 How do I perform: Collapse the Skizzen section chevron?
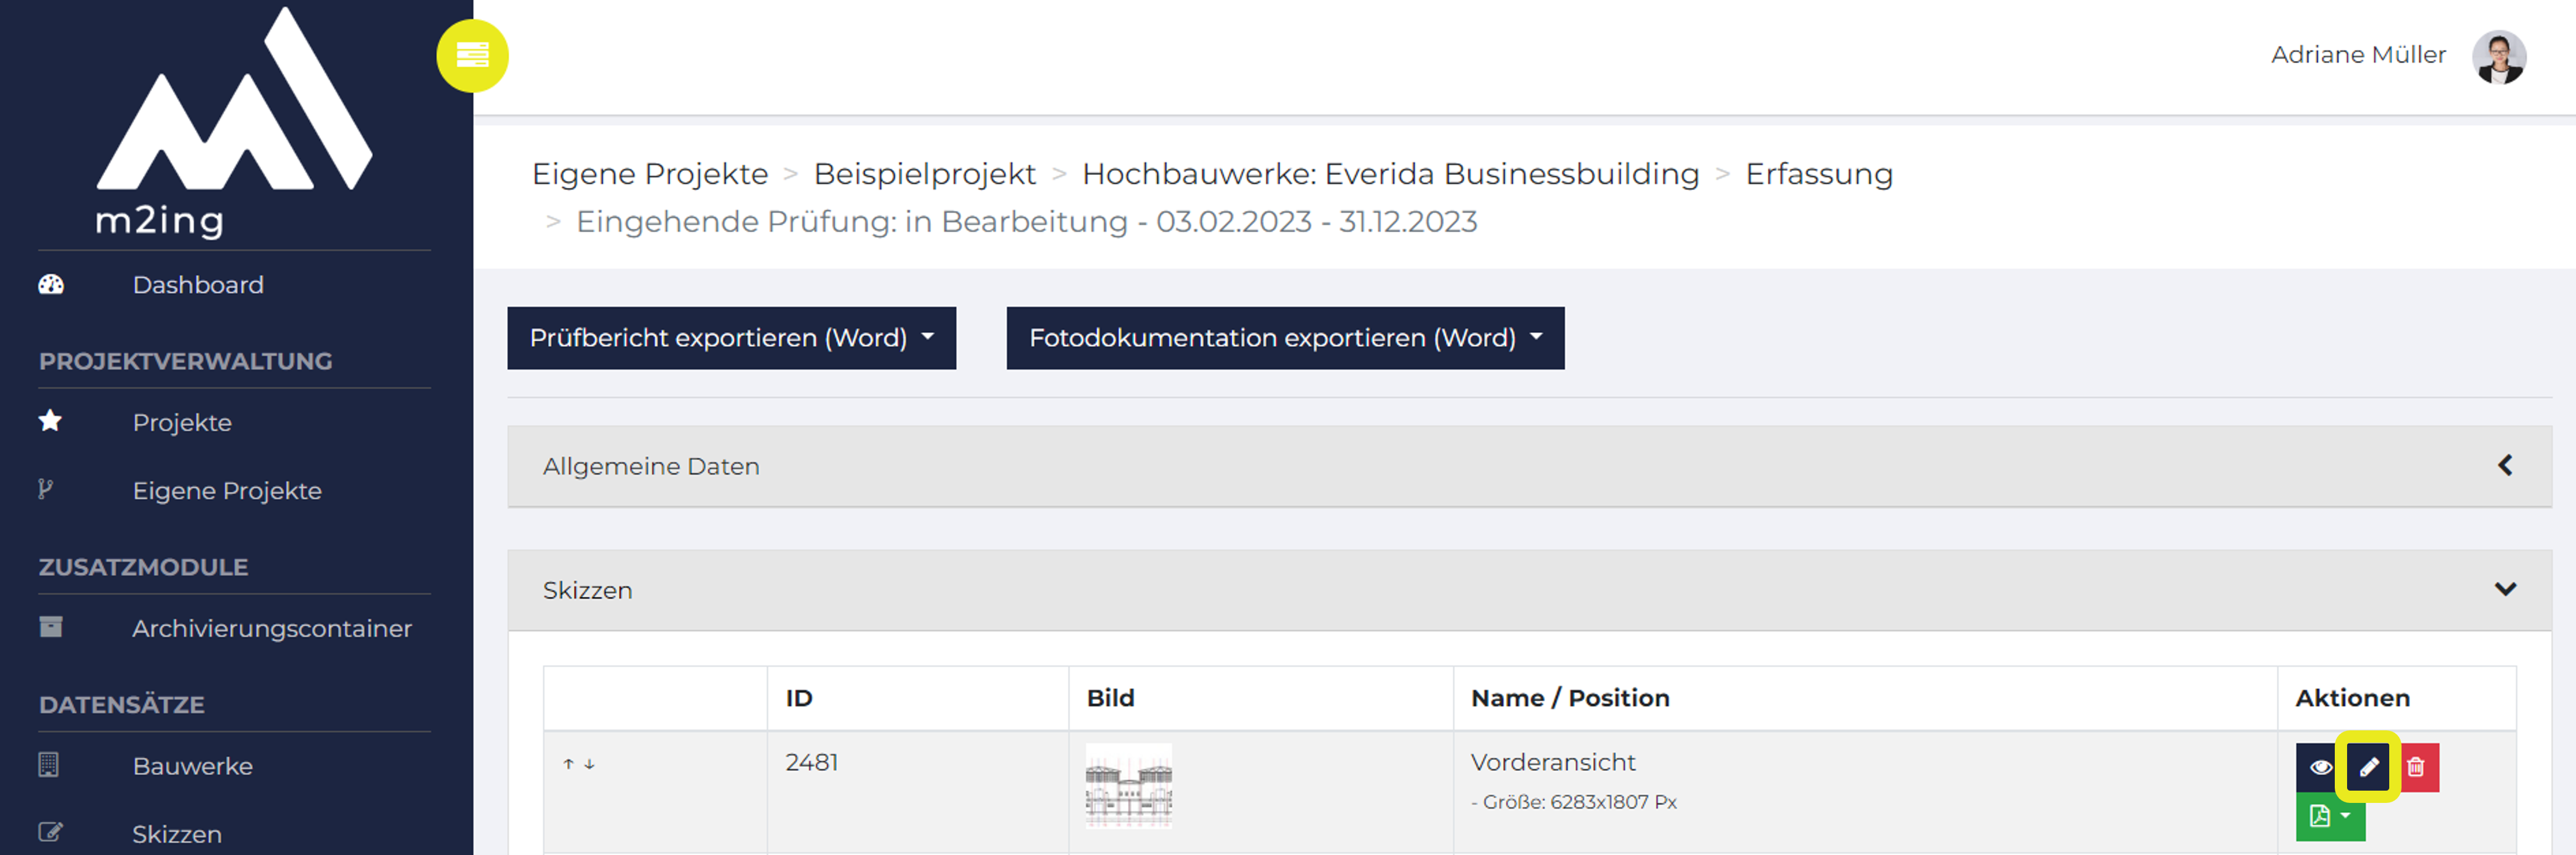coord(2505,590)
